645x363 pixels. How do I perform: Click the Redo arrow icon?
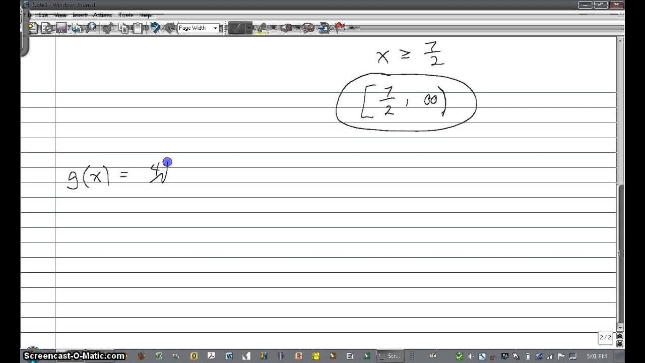tap(169, 28)
